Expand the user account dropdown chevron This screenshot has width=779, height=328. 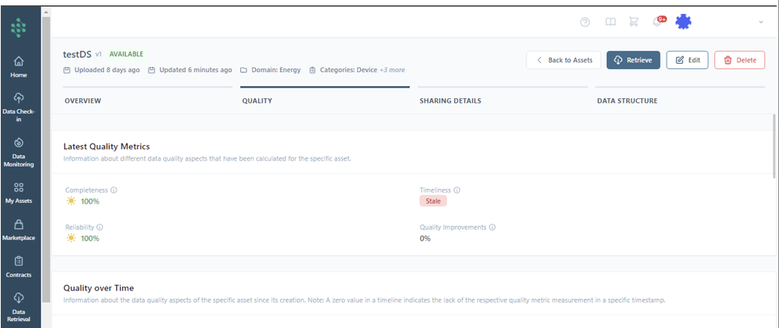pyautogui.click(x=761, y=22)
